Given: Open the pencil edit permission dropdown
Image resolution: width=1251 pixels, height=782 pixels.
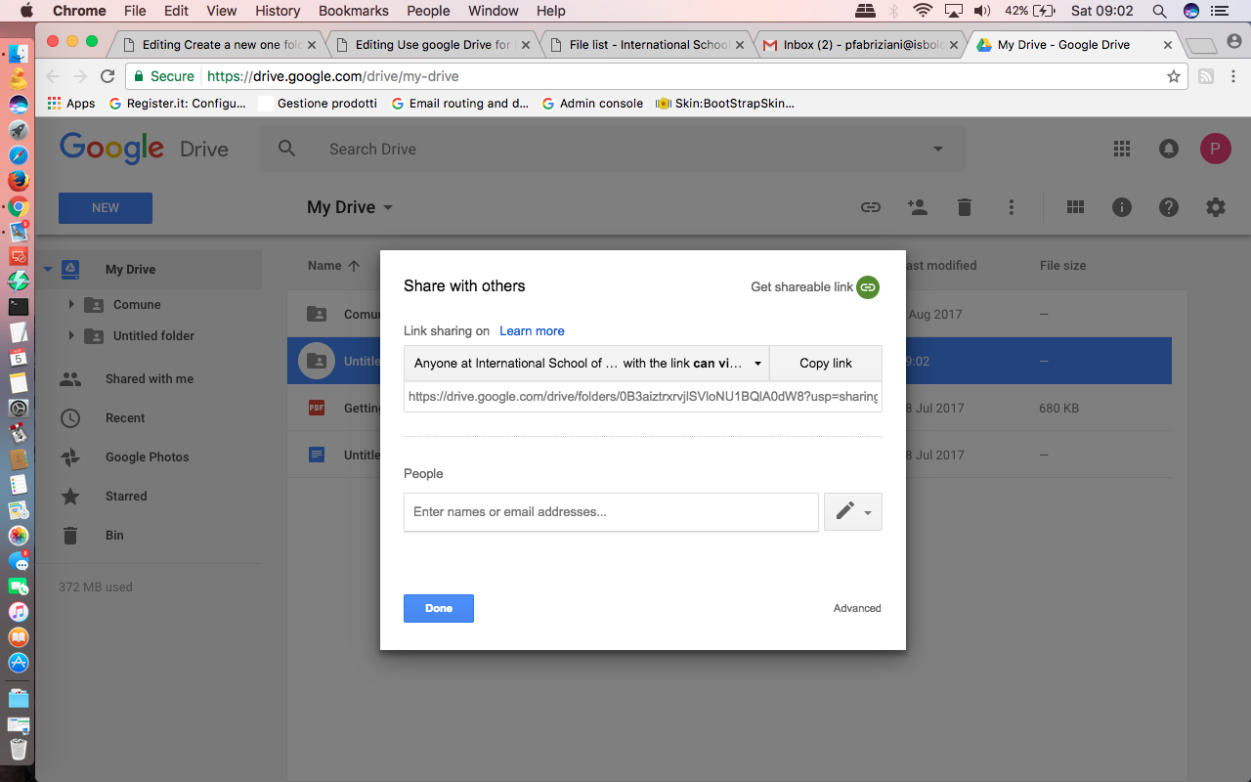Looking at the screenshot, I should (853, 511).
